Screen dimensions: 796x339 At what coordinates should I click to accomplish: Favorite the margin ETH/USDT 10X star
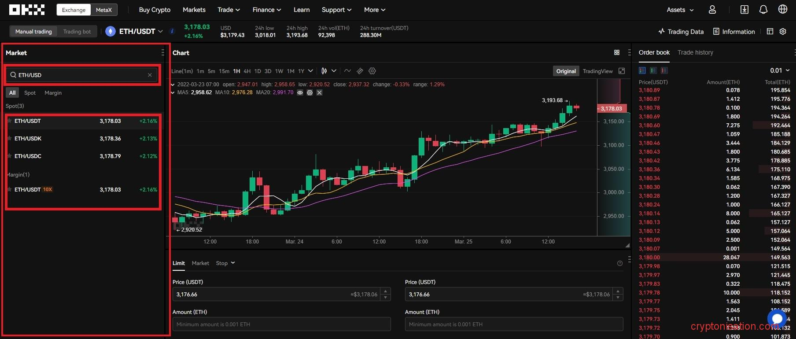click(9, 189)
